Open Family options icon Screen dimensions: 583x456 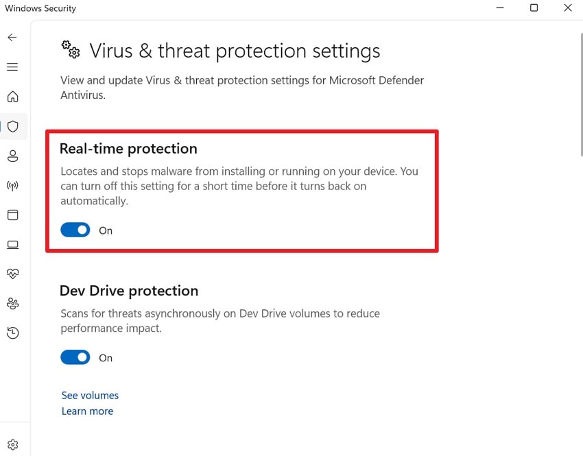12,303
